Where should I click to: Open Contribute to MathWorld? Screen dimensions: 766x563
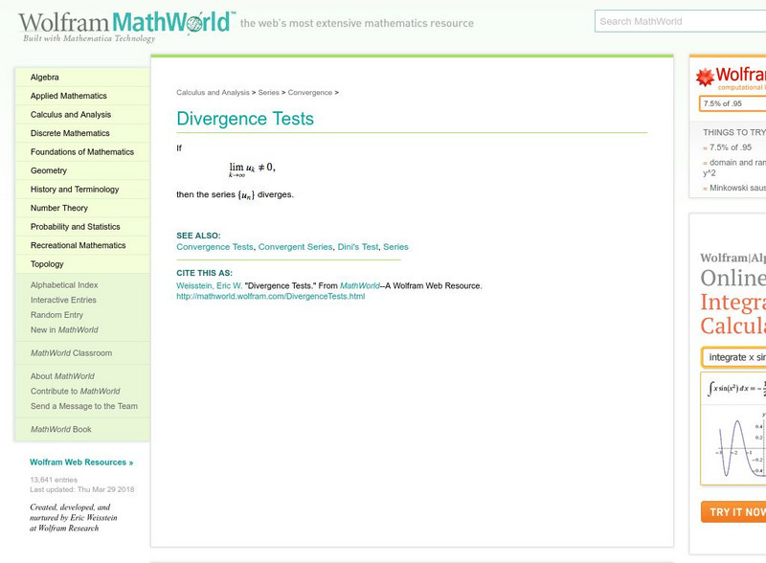76,391
